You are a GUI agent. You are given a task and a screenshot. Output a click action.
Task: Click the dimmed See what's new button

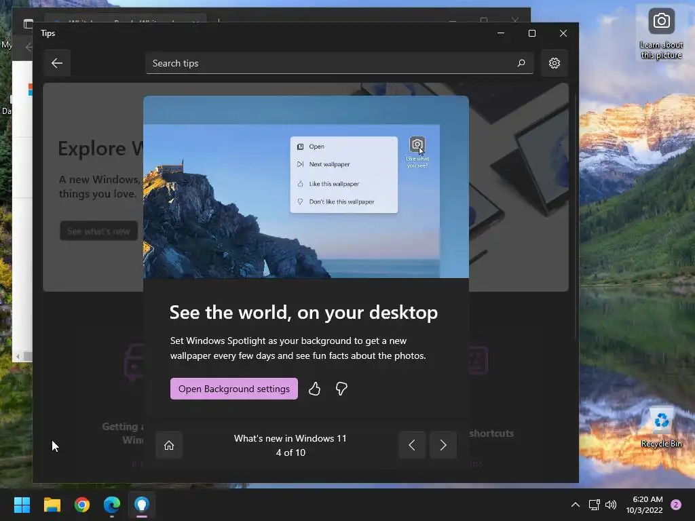point(99,231)
